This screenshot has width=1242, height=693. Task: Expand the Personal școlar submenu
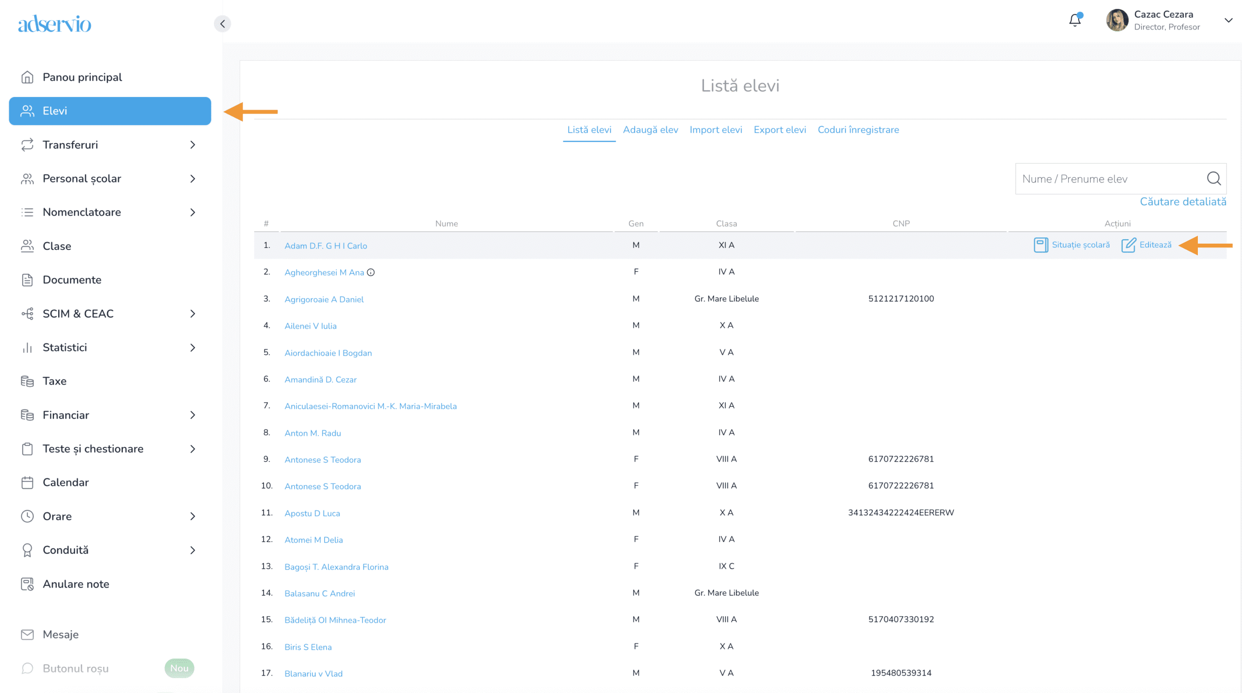coord(193,179)
